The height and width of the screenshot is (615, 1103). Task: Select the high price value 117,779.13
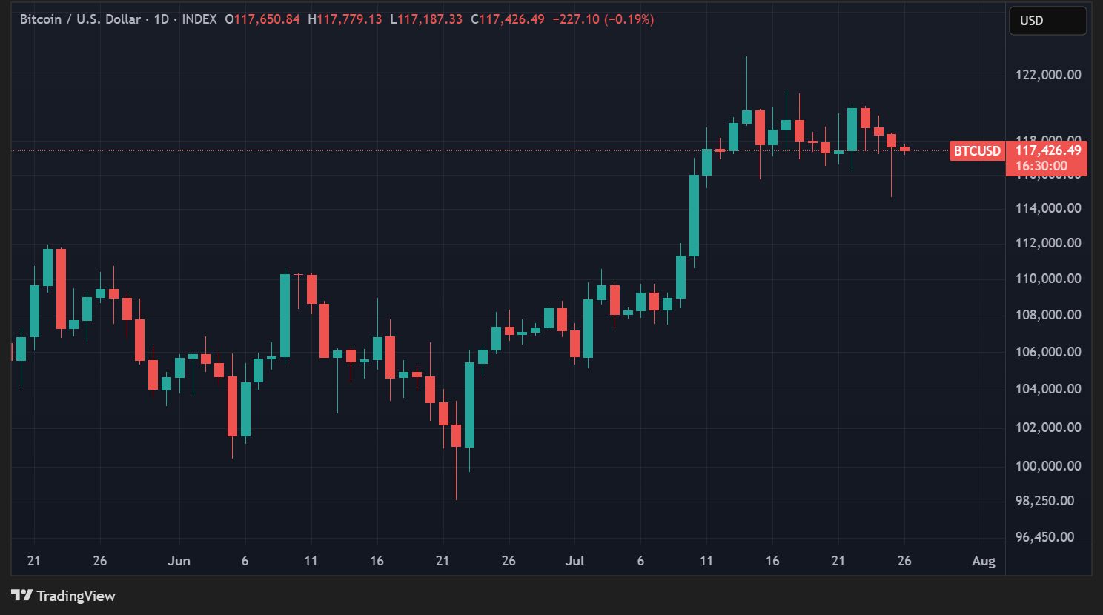coord(349,19)
